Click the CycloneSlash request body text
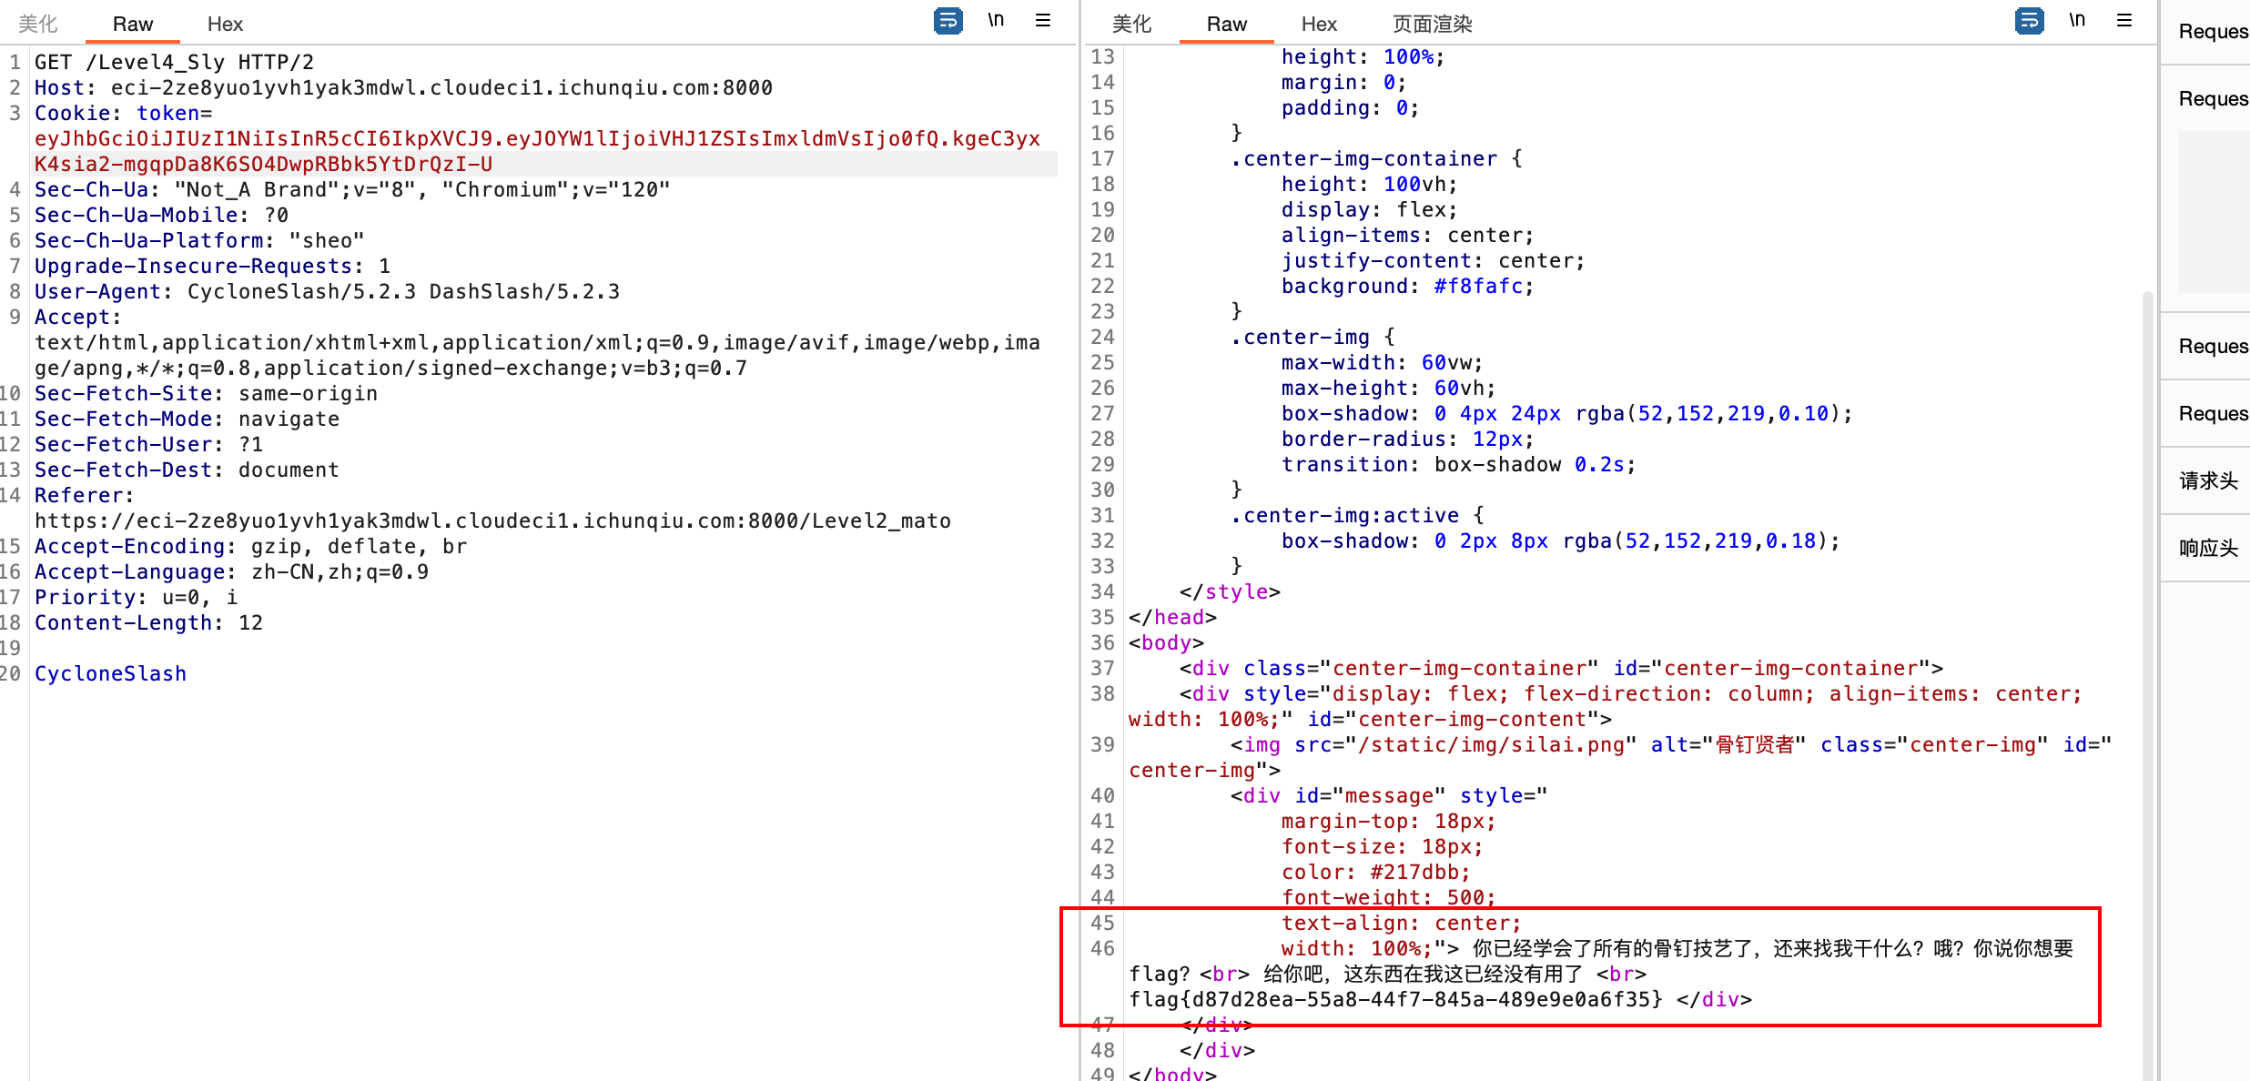The height and width of the screenshot is (1081, 2250). click(x=110, y=673)
